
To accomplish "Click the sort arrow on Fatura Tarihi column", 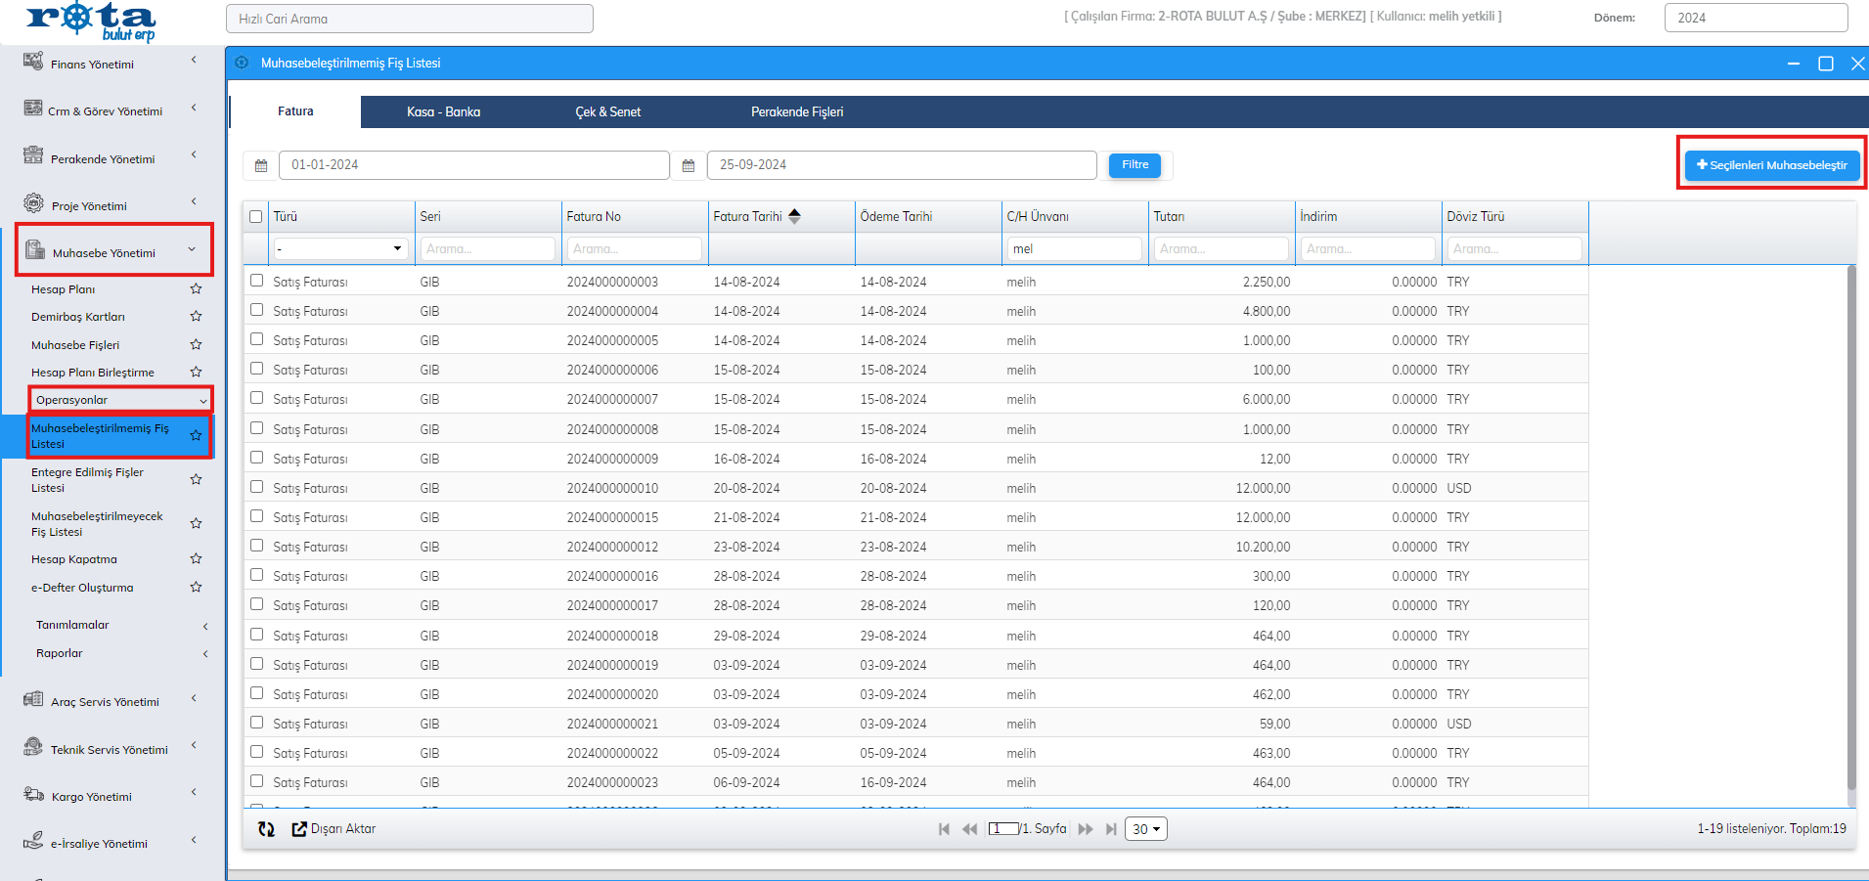I will (x=794, y=216).
